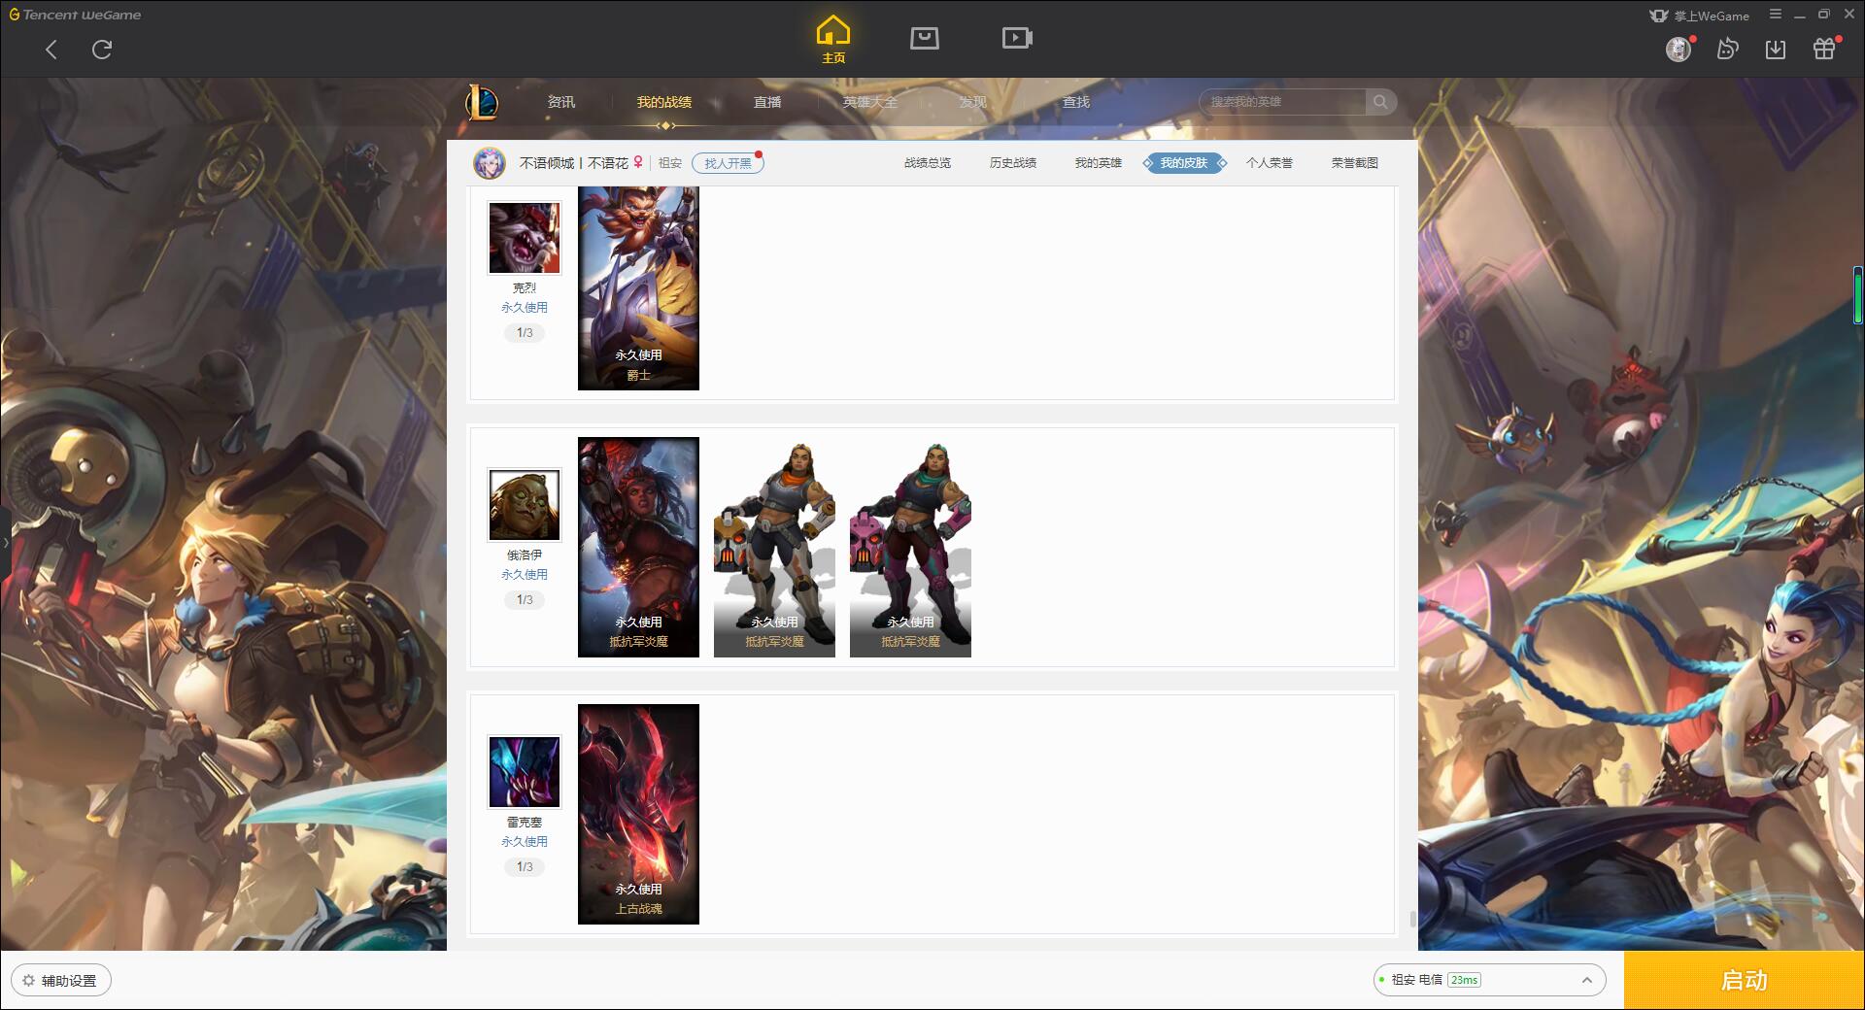Select the 雷克塞 champion portrait
This screenshot has width=1865, height=1010.
click(x=525, y=772)
